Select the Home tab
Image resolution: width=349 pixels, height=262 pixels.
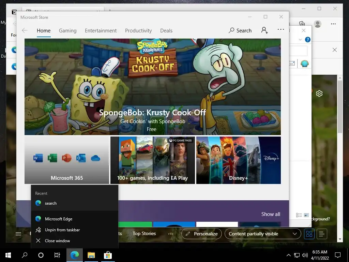click(44, 31)
